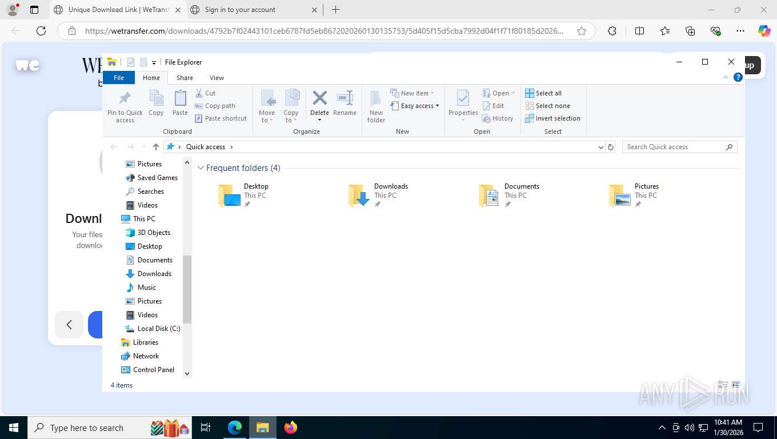Collapse the Frequent folders group
The image size is (777, 439).
click(201, 168)
